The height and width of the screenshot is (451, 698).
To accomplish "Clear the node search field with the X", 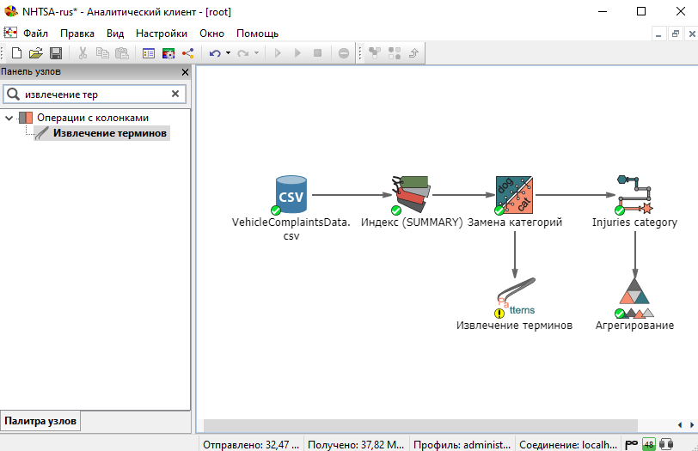I will click(x=175, y=94).
